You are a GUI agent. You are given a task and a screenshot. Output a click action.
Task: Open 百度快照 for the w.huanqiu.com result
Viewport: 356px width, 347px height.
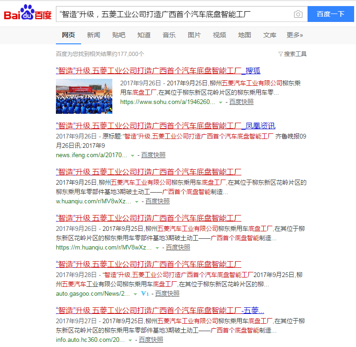[157, 201]
